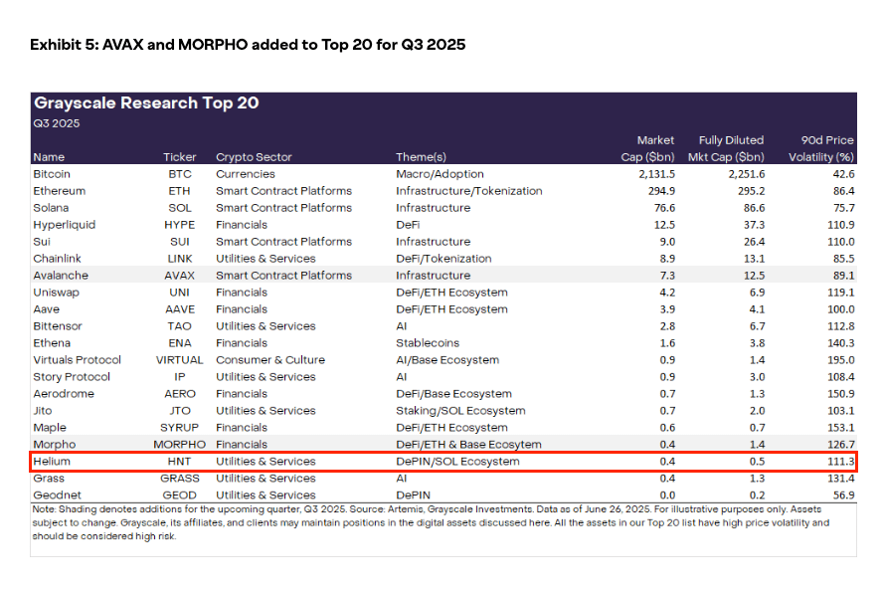Viewport: 883px width, 595px height.
Task: Click the 'Maple' name cell
Action: coord(50,428)
